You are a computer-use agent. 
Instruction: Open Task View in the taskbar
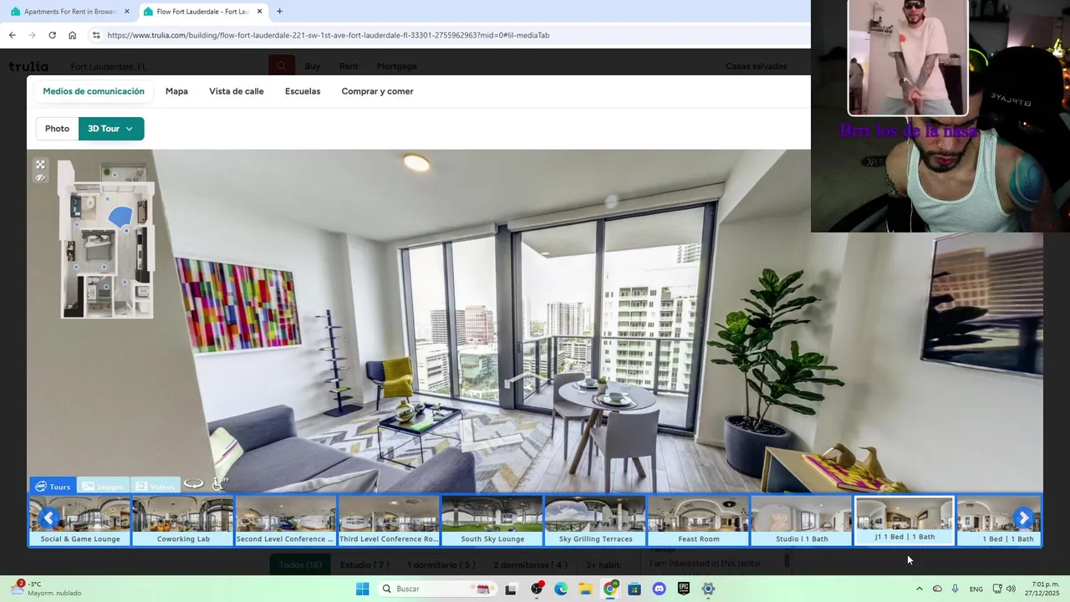(511, 589)
